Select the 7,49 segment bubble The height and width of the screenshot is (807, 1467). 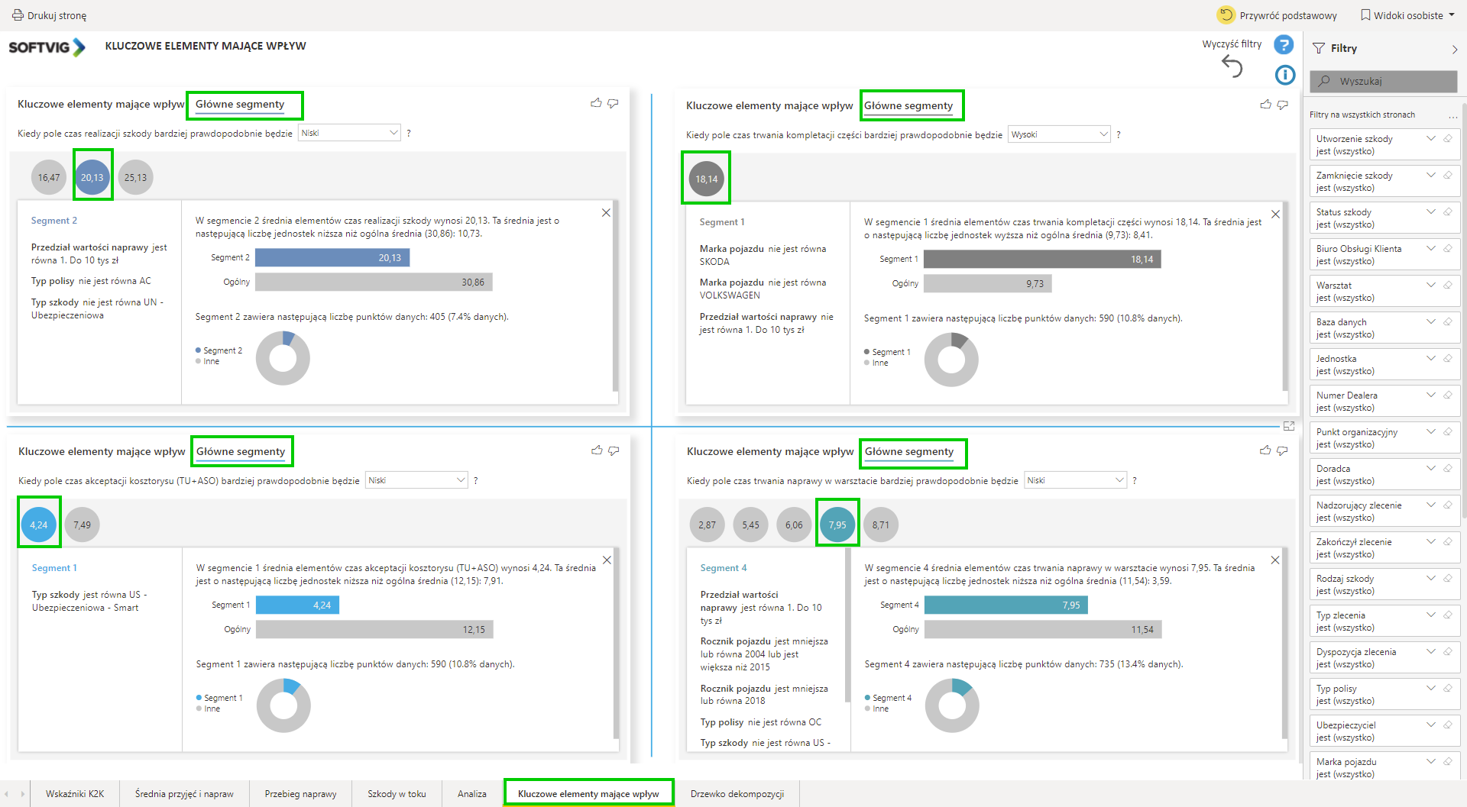83,525
